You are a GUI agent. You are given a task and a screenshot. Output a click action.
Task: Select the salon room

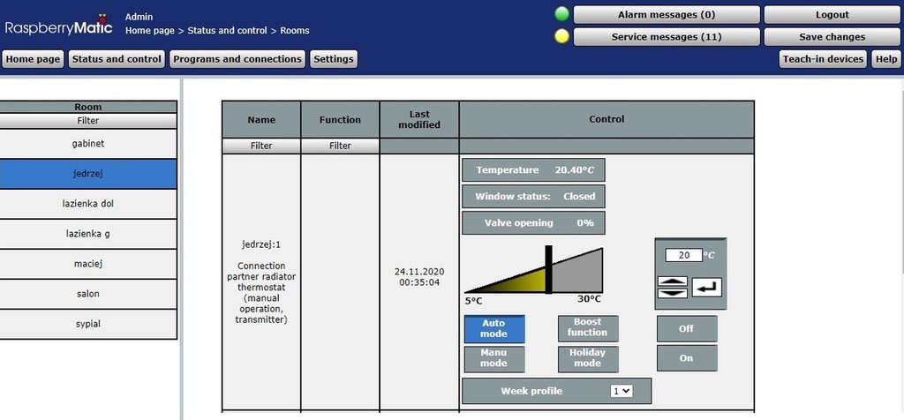tap(88, 293)
